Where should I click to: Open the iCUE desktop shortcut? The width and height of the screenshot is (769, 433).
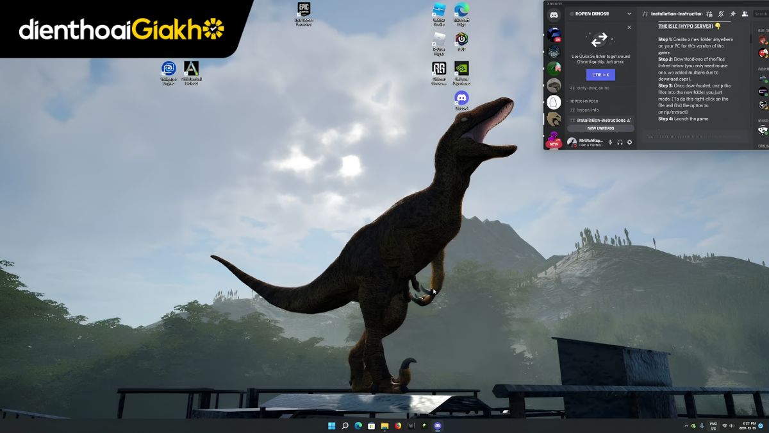tap(461, 42)
